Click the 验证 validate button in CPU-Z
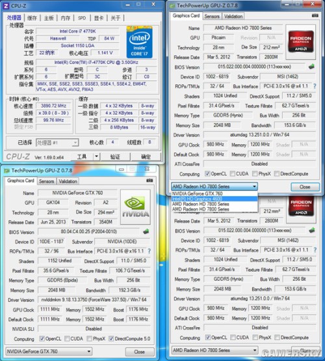 tap(115, 157)
